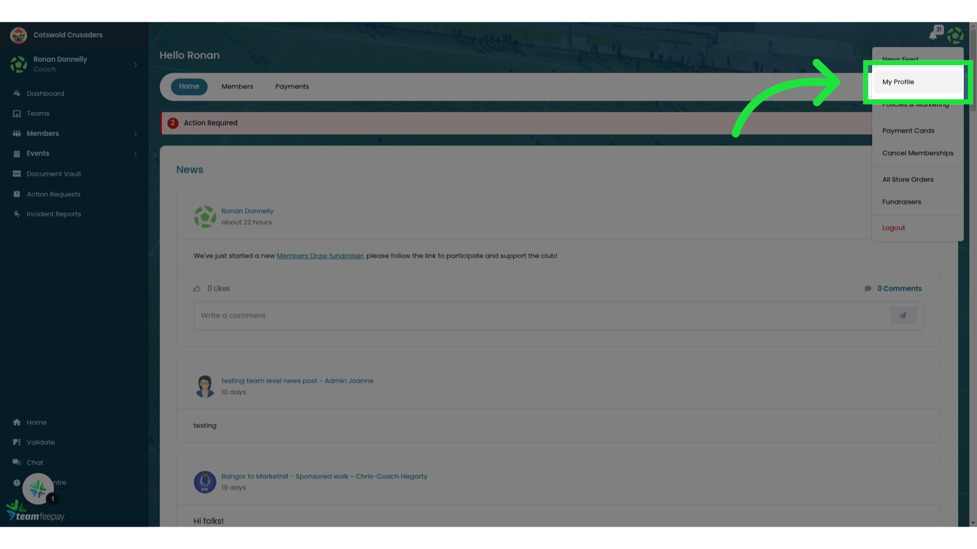The width and height of the screenshot is (977, 549).
Task: Click the notification bell icon
Action: 932,36
